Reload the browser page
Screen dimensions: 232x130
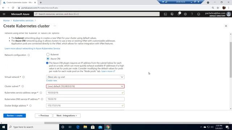[x=13, y=8]
